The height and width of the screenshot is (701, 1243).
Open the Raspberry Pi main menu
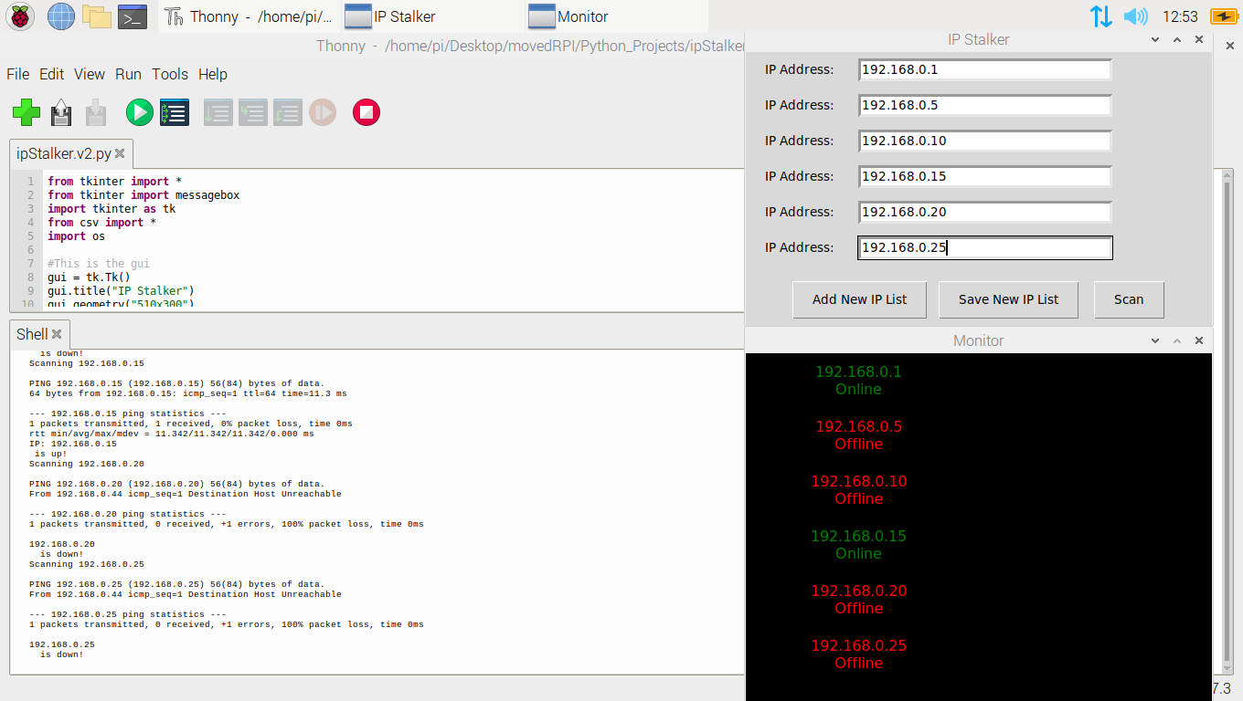coord(21,16)
